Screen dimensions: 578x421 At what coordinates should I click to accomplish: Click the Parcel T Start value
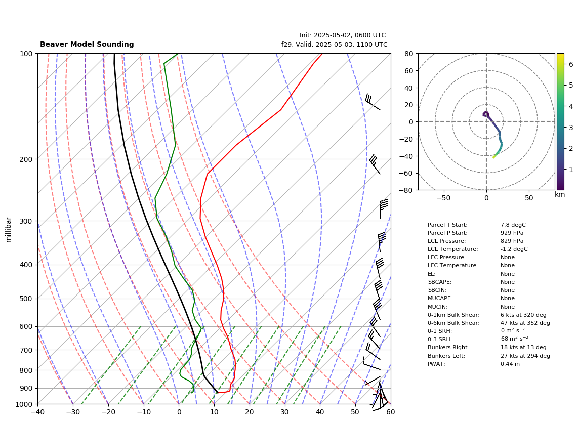tap(513, 225)
